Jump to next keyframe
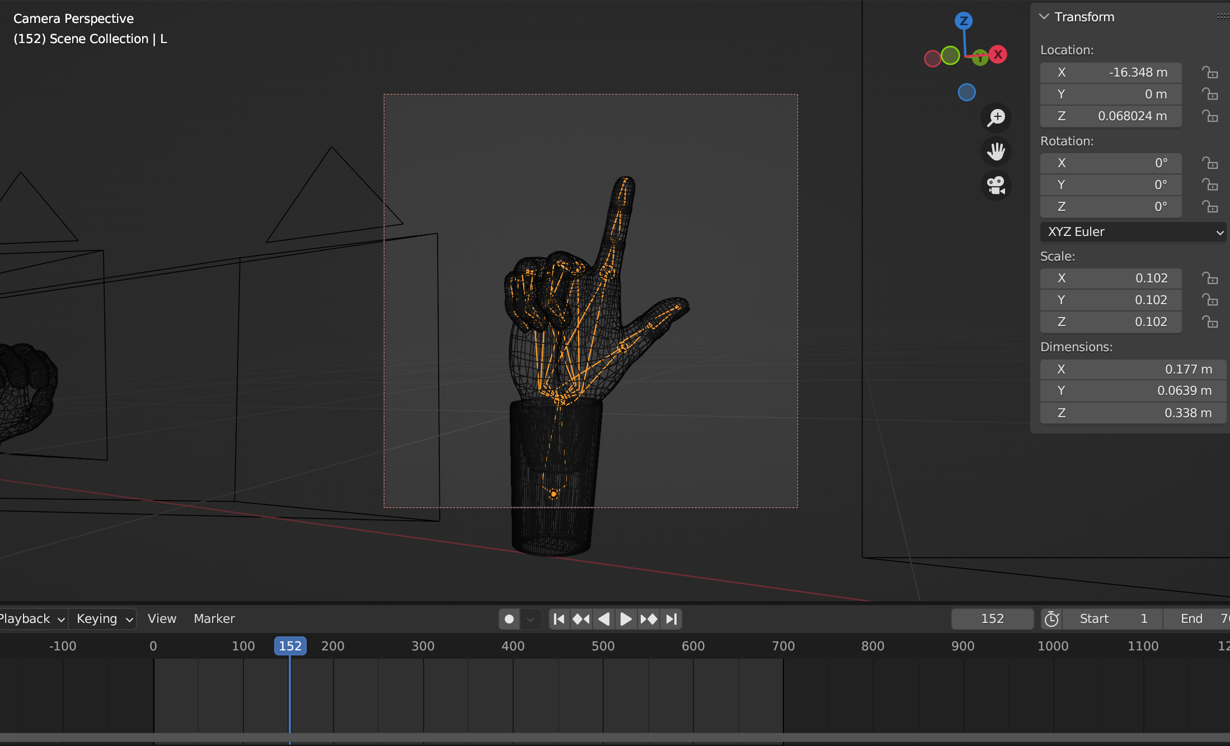Screen dimensions: 1230x746 tap(649, 619)
